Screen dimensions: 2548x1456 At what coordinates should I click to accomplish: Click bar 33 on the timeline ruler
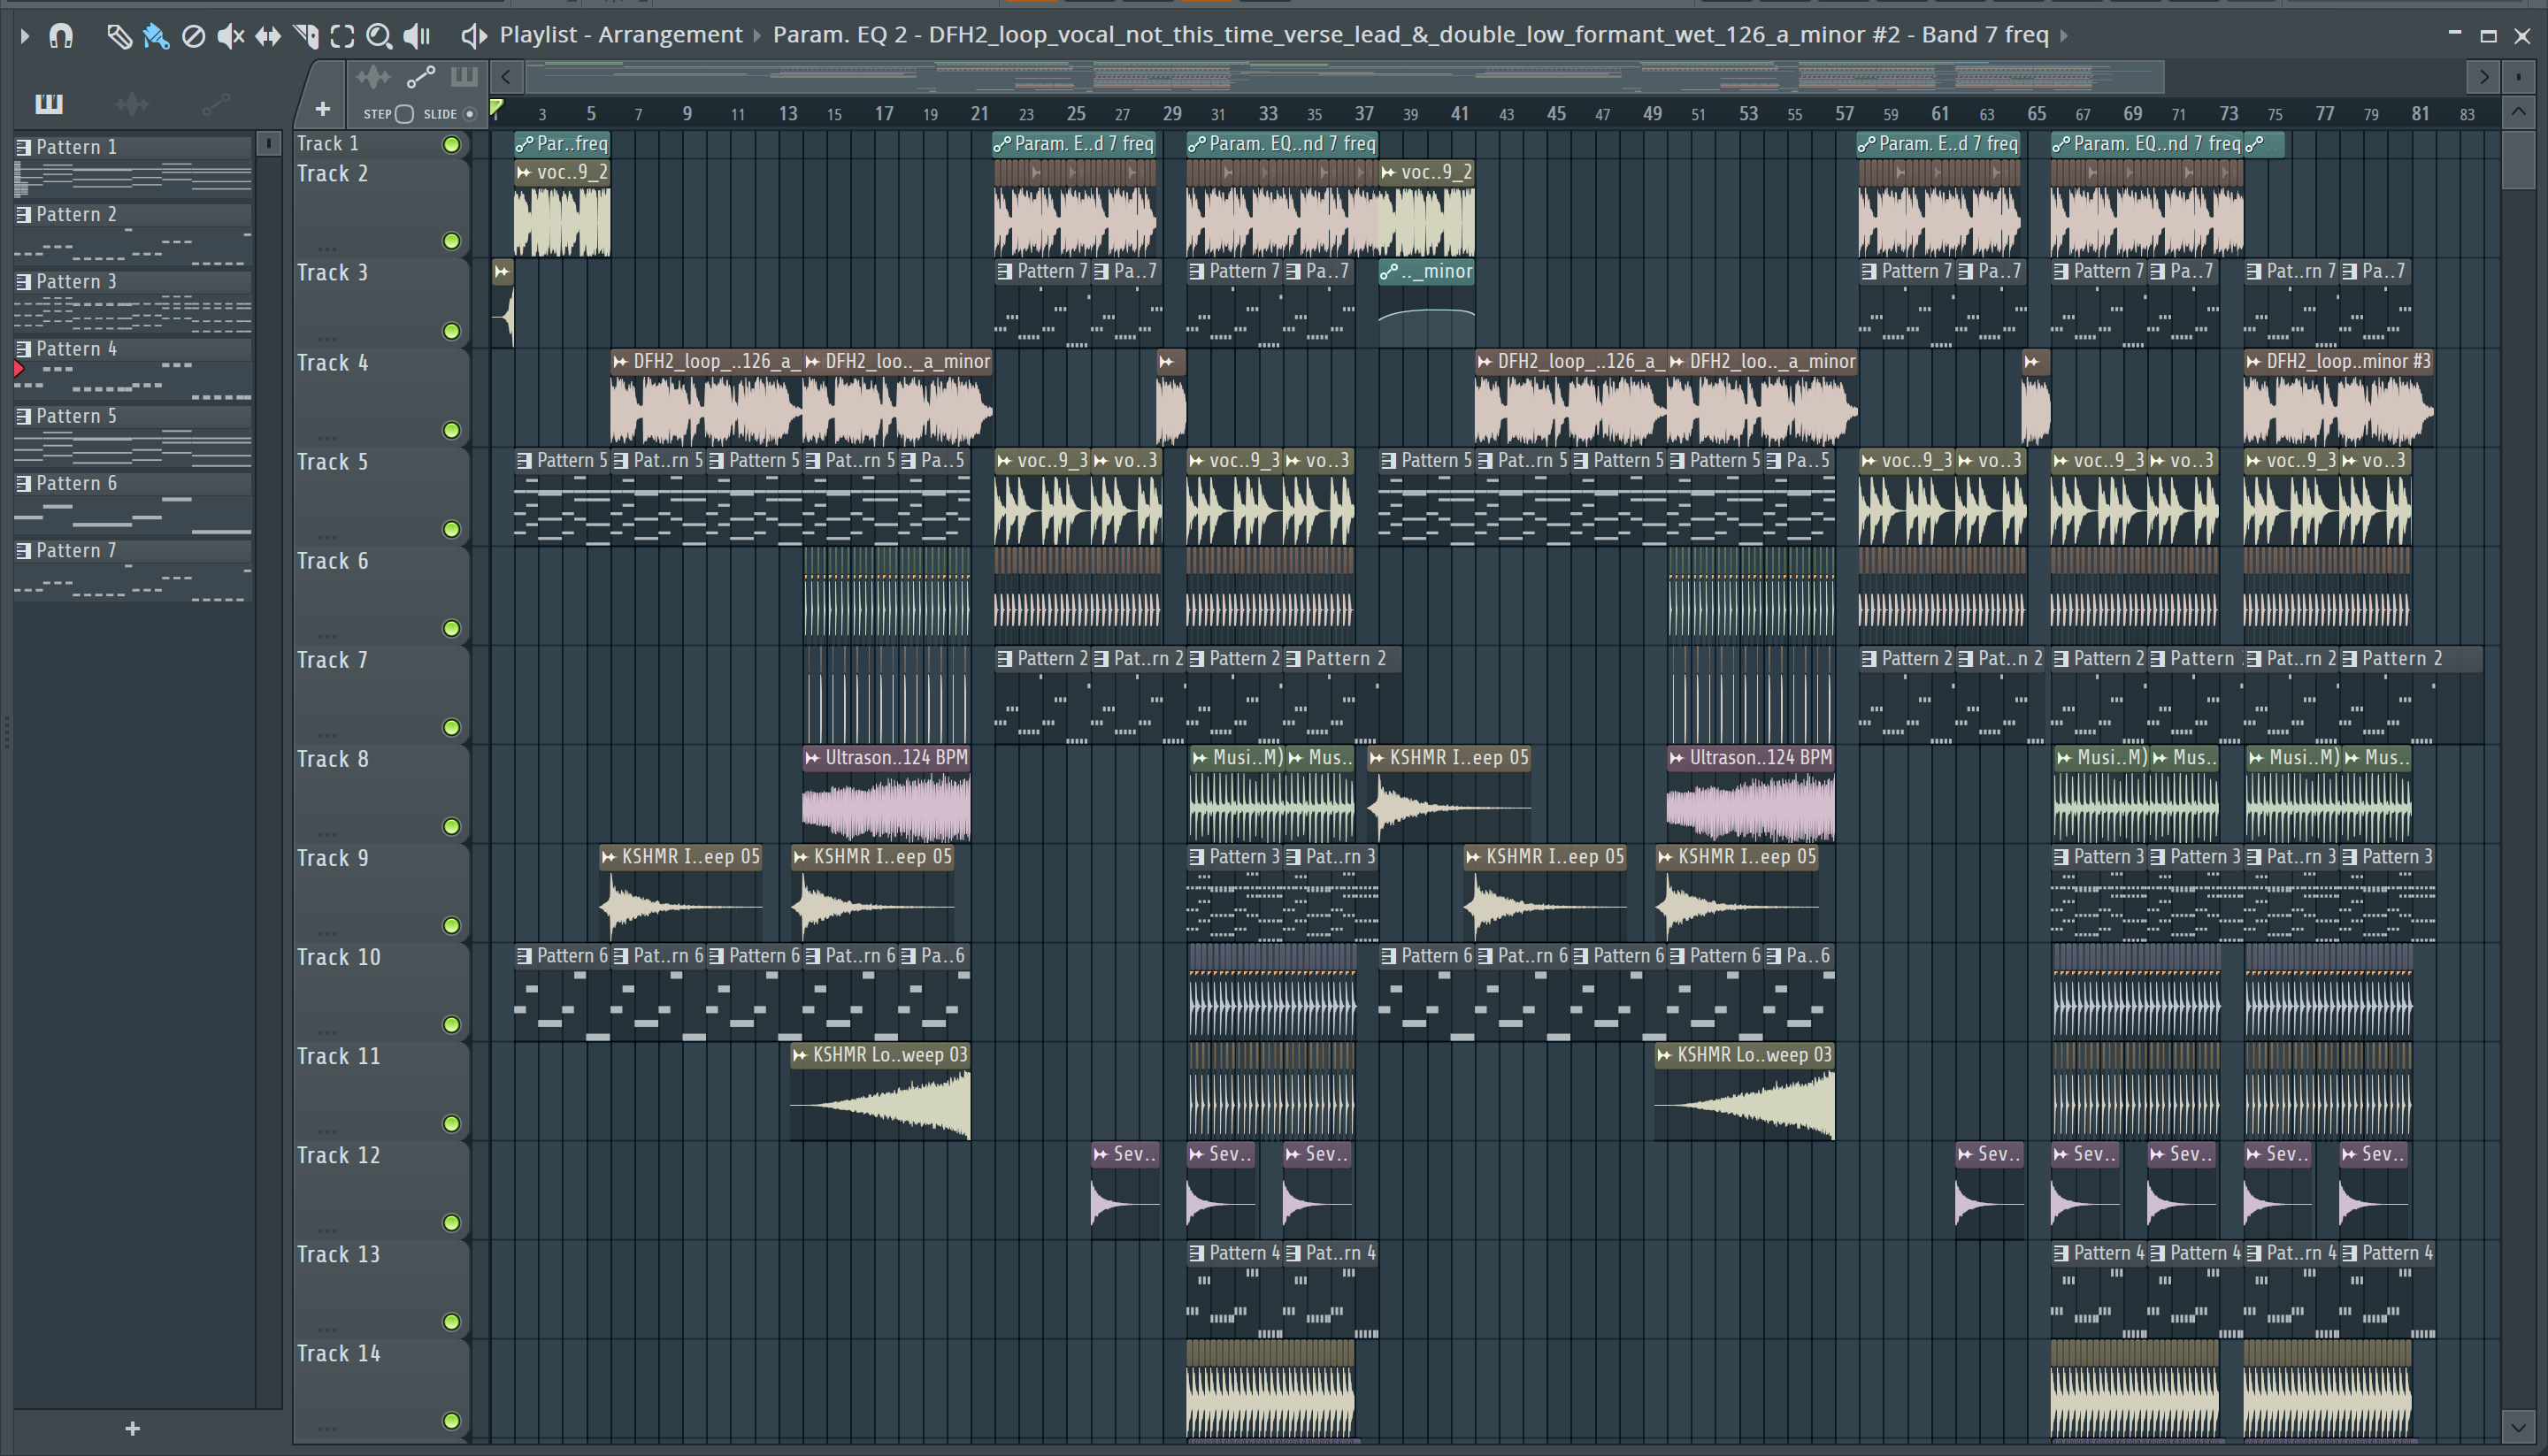(x=1268, y=113)
